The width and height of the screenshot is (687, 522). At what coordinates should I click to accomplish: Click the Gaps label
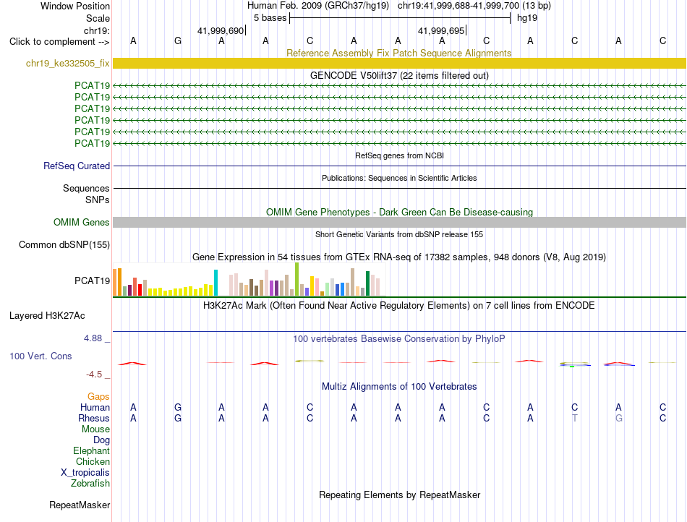98,397
